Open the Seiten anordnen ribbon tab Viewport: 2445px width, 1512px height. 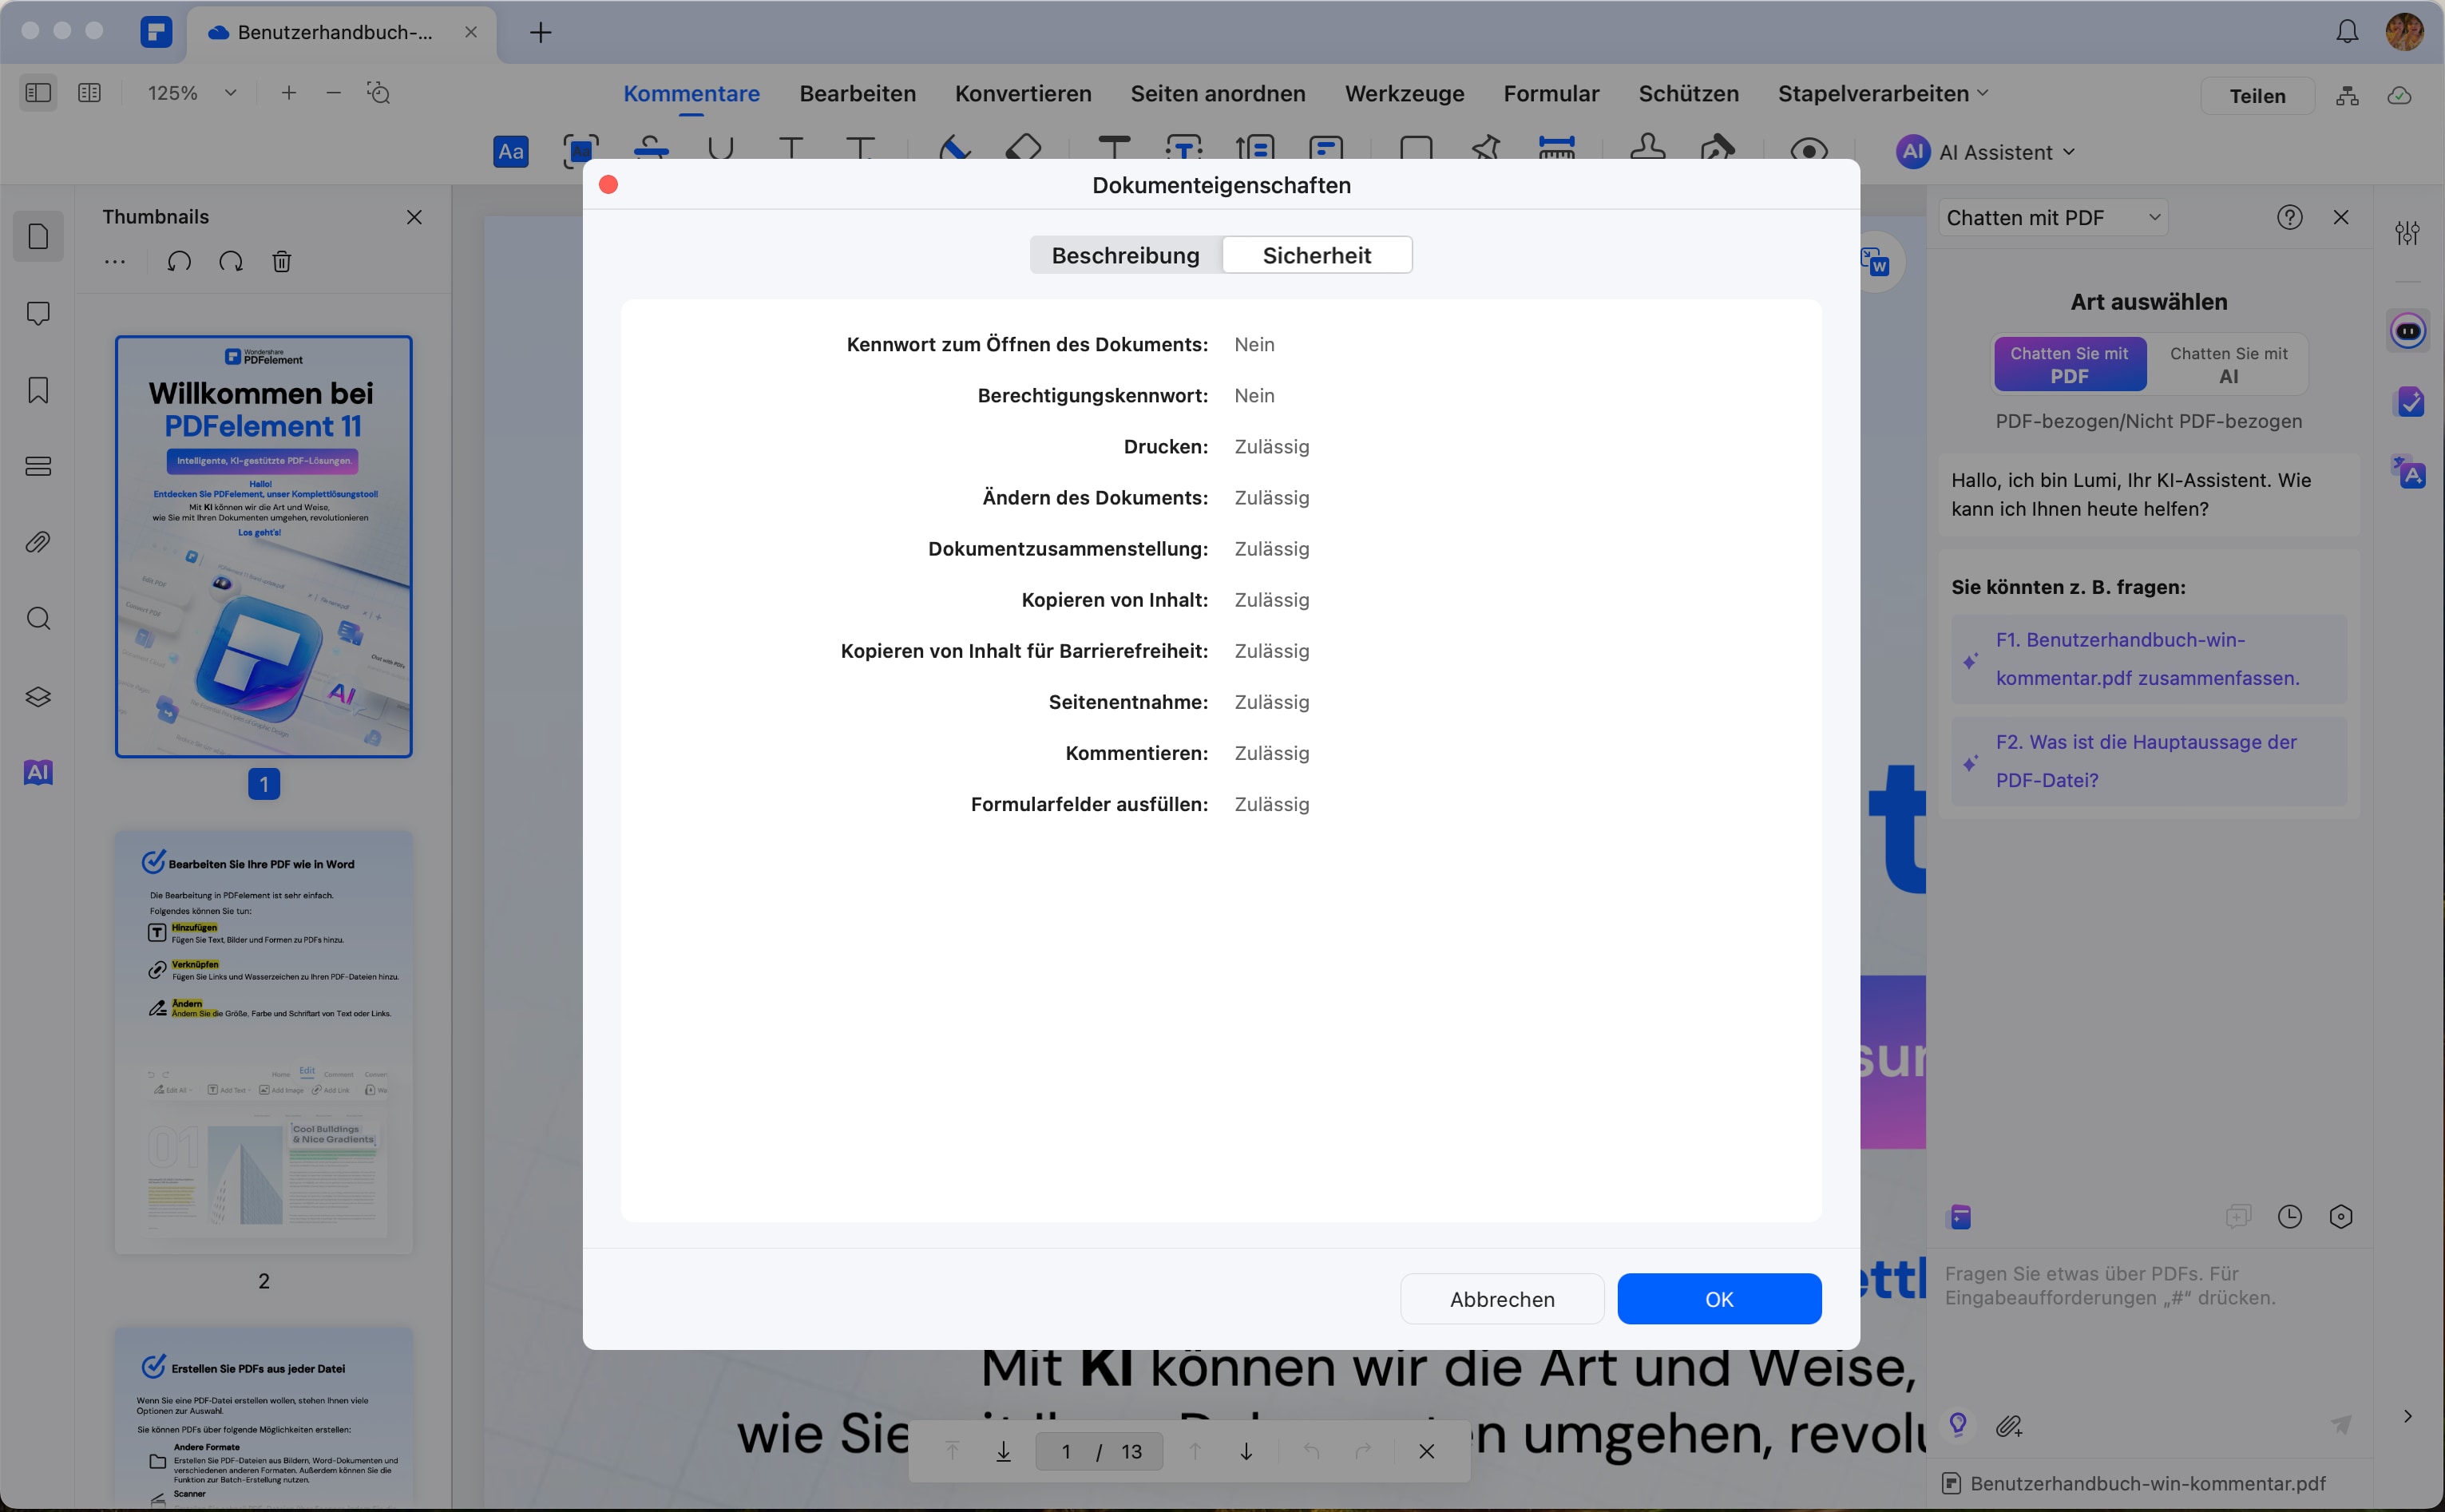pyautogui.click(x=1217, y=94)
